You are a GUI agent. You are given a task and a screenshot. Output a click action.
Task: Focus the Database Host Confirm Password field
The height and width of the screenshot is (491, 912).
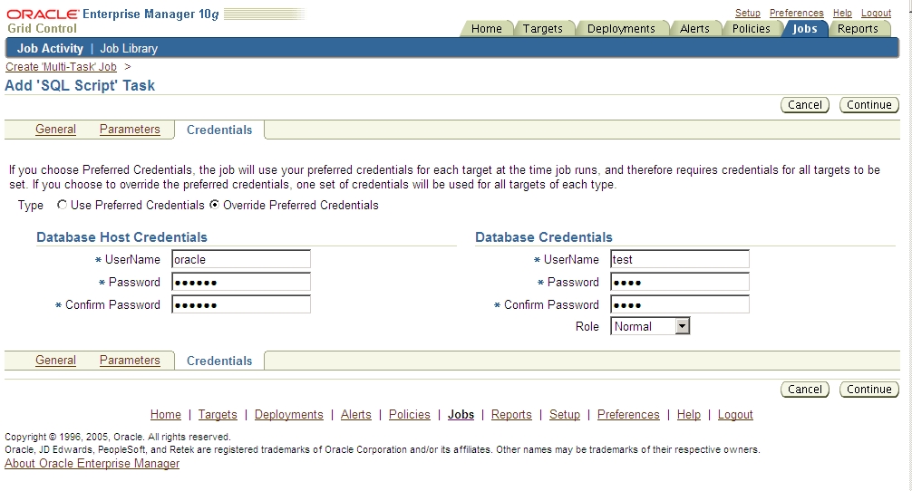click(241, 304)
